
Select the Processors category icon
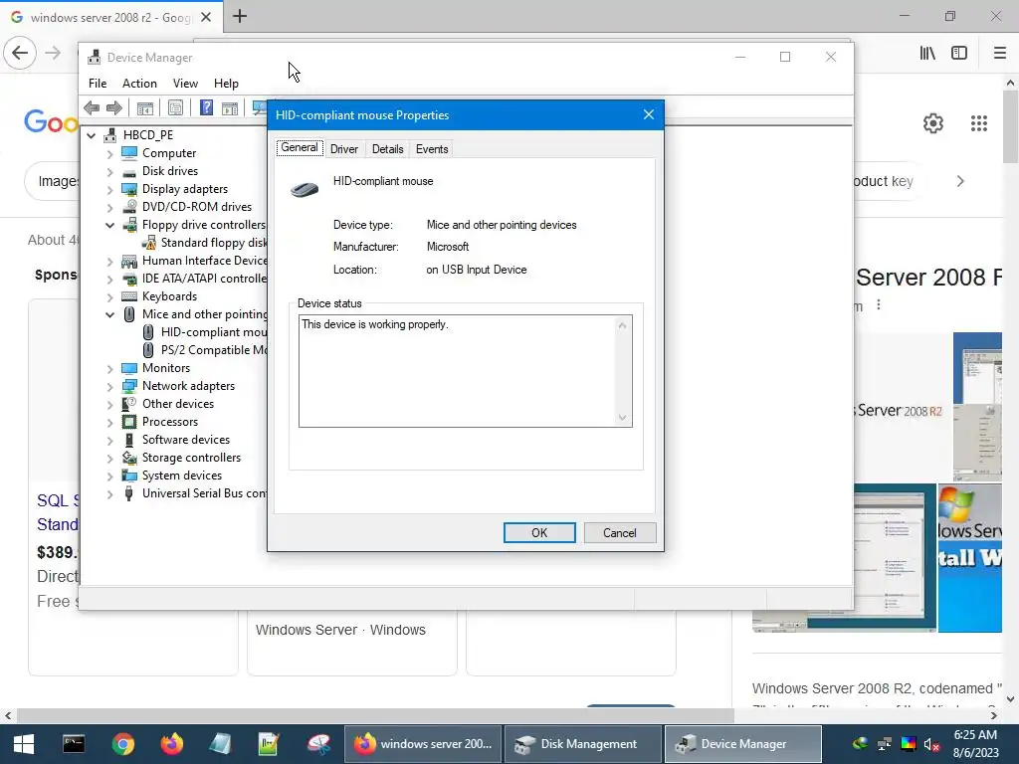[129, 422]
